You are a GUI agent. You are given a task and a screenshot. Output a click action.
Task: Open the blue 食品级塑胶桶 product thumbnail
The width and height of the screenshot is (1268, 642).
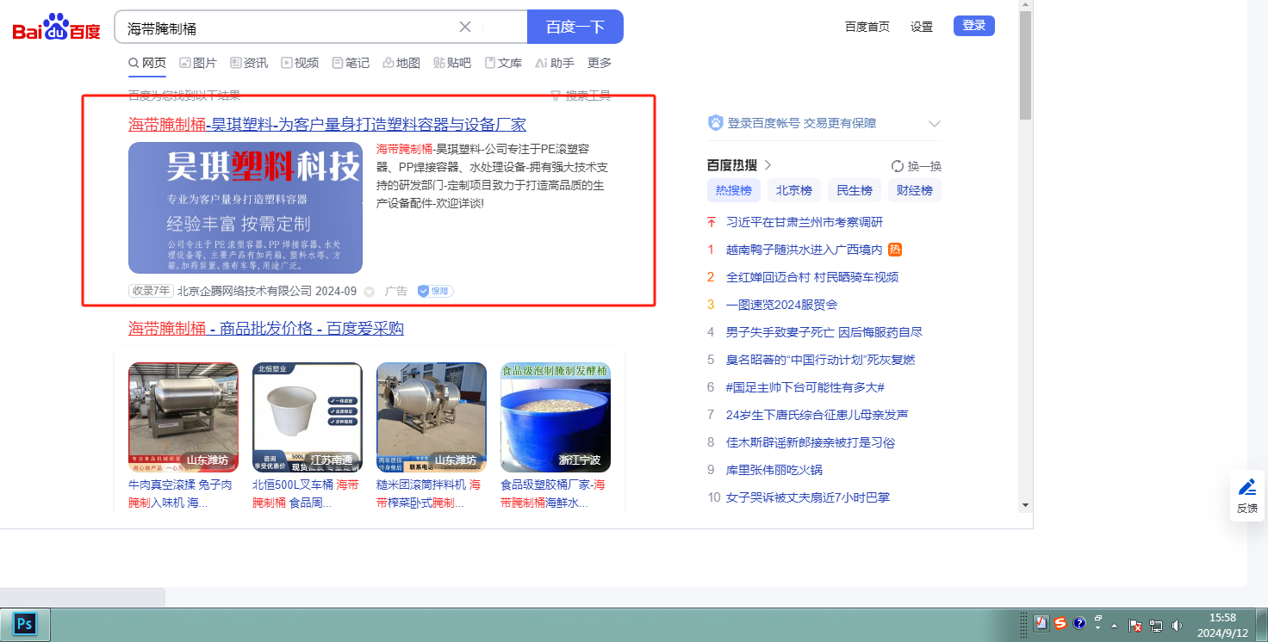(x=556, y=417)
